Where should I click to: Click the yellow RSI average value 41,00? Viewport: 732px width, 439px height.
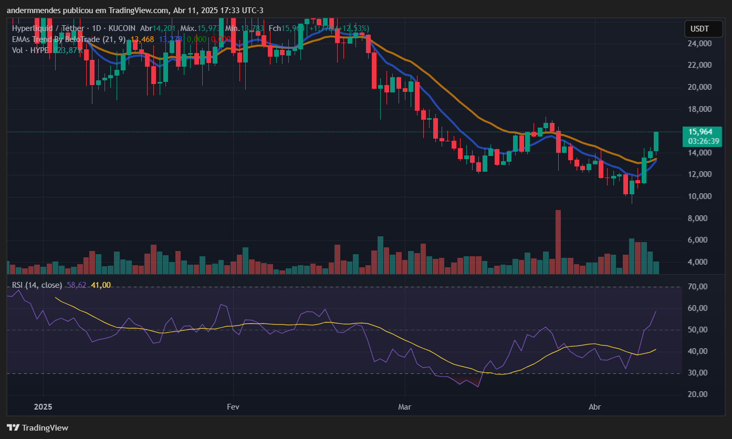click(x=101, y=285)
